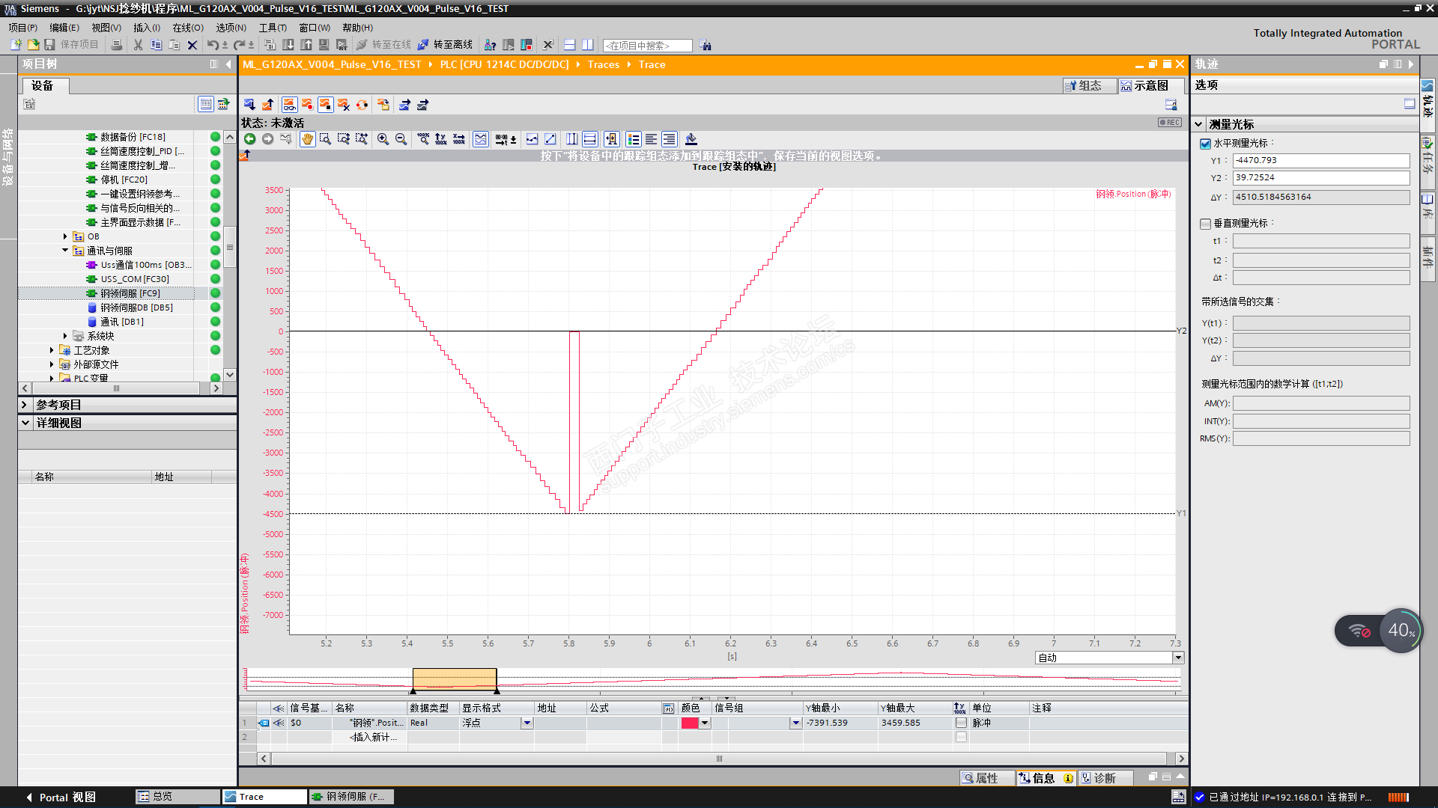
Task: Open the 在线(O) menu
Action: [187, 28]
